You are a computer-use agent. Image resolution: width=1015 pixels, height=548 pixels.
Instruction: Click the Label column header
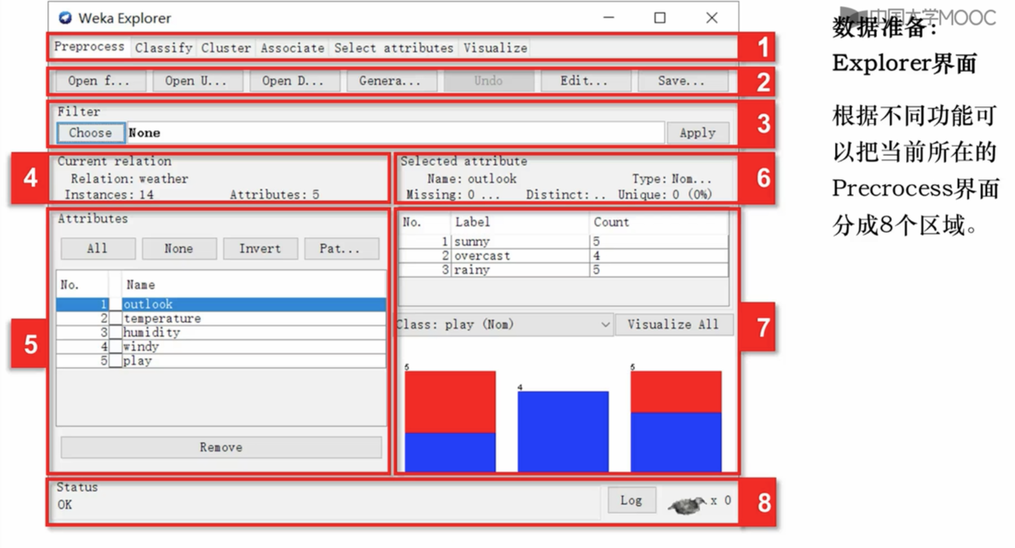[520, 222]
